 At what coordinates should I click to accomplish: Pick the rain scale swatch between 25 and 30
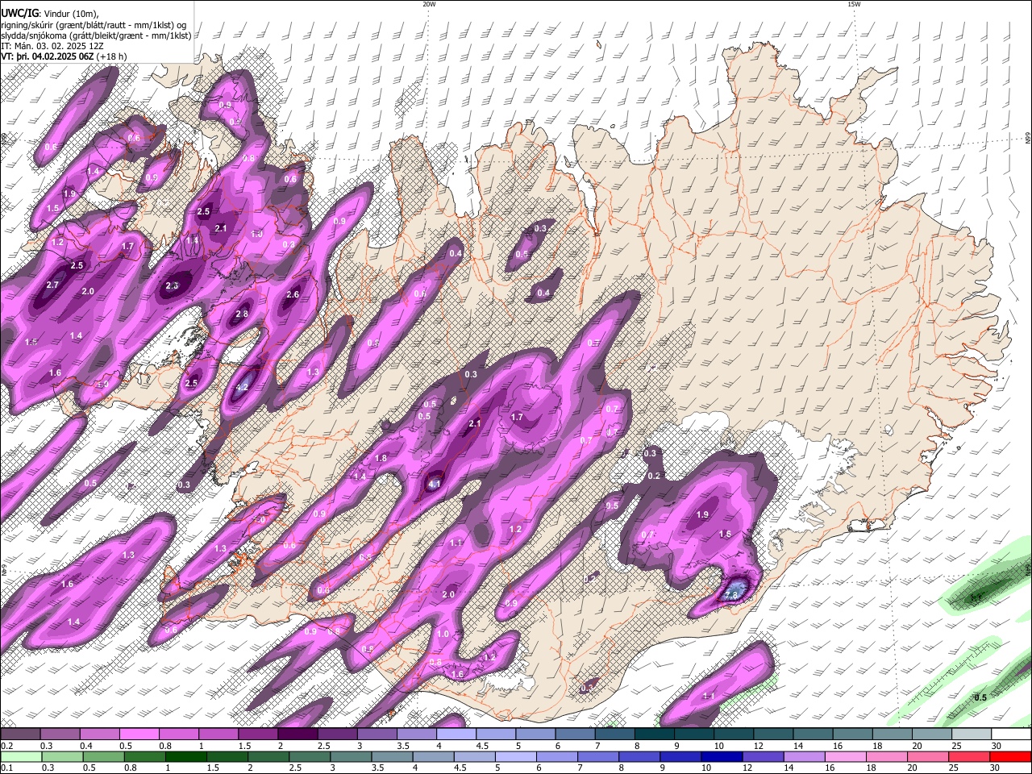click(970, 757)
